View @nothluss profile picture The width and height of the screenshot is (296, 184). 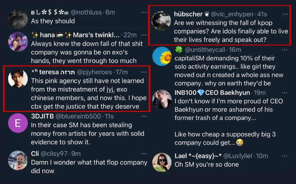pyautogui.click(x=18, y=19)
